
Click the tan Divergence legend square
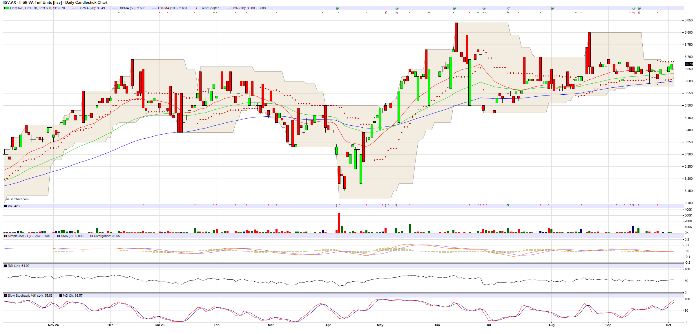92,236
